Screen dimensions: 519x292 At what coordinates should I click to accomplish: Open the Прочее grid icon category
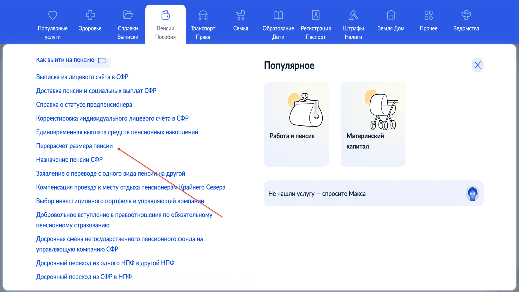coord(428,15)
